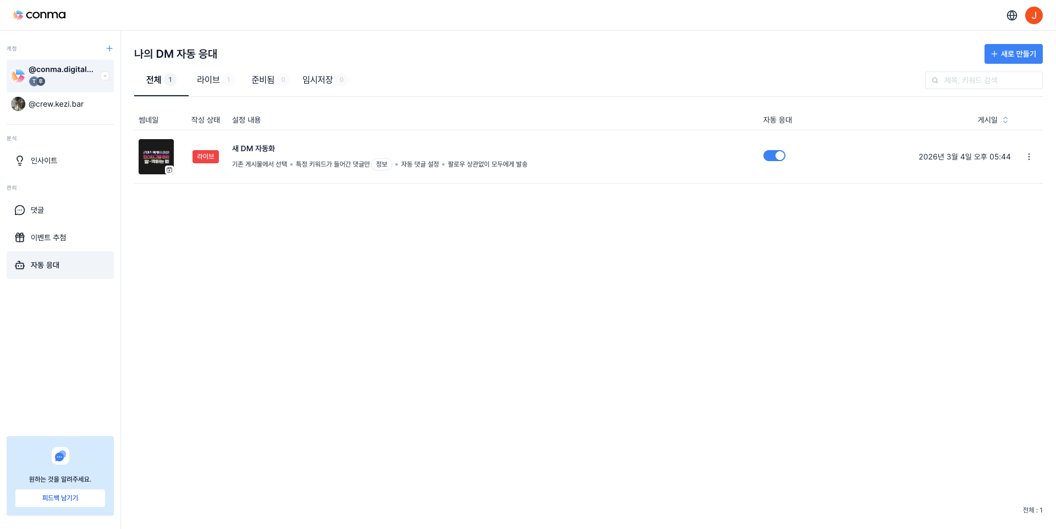Click the 피드백 남기기 button
Image resolution: width=1056 pixels, height=529 pixels.
tap(60, 498)
